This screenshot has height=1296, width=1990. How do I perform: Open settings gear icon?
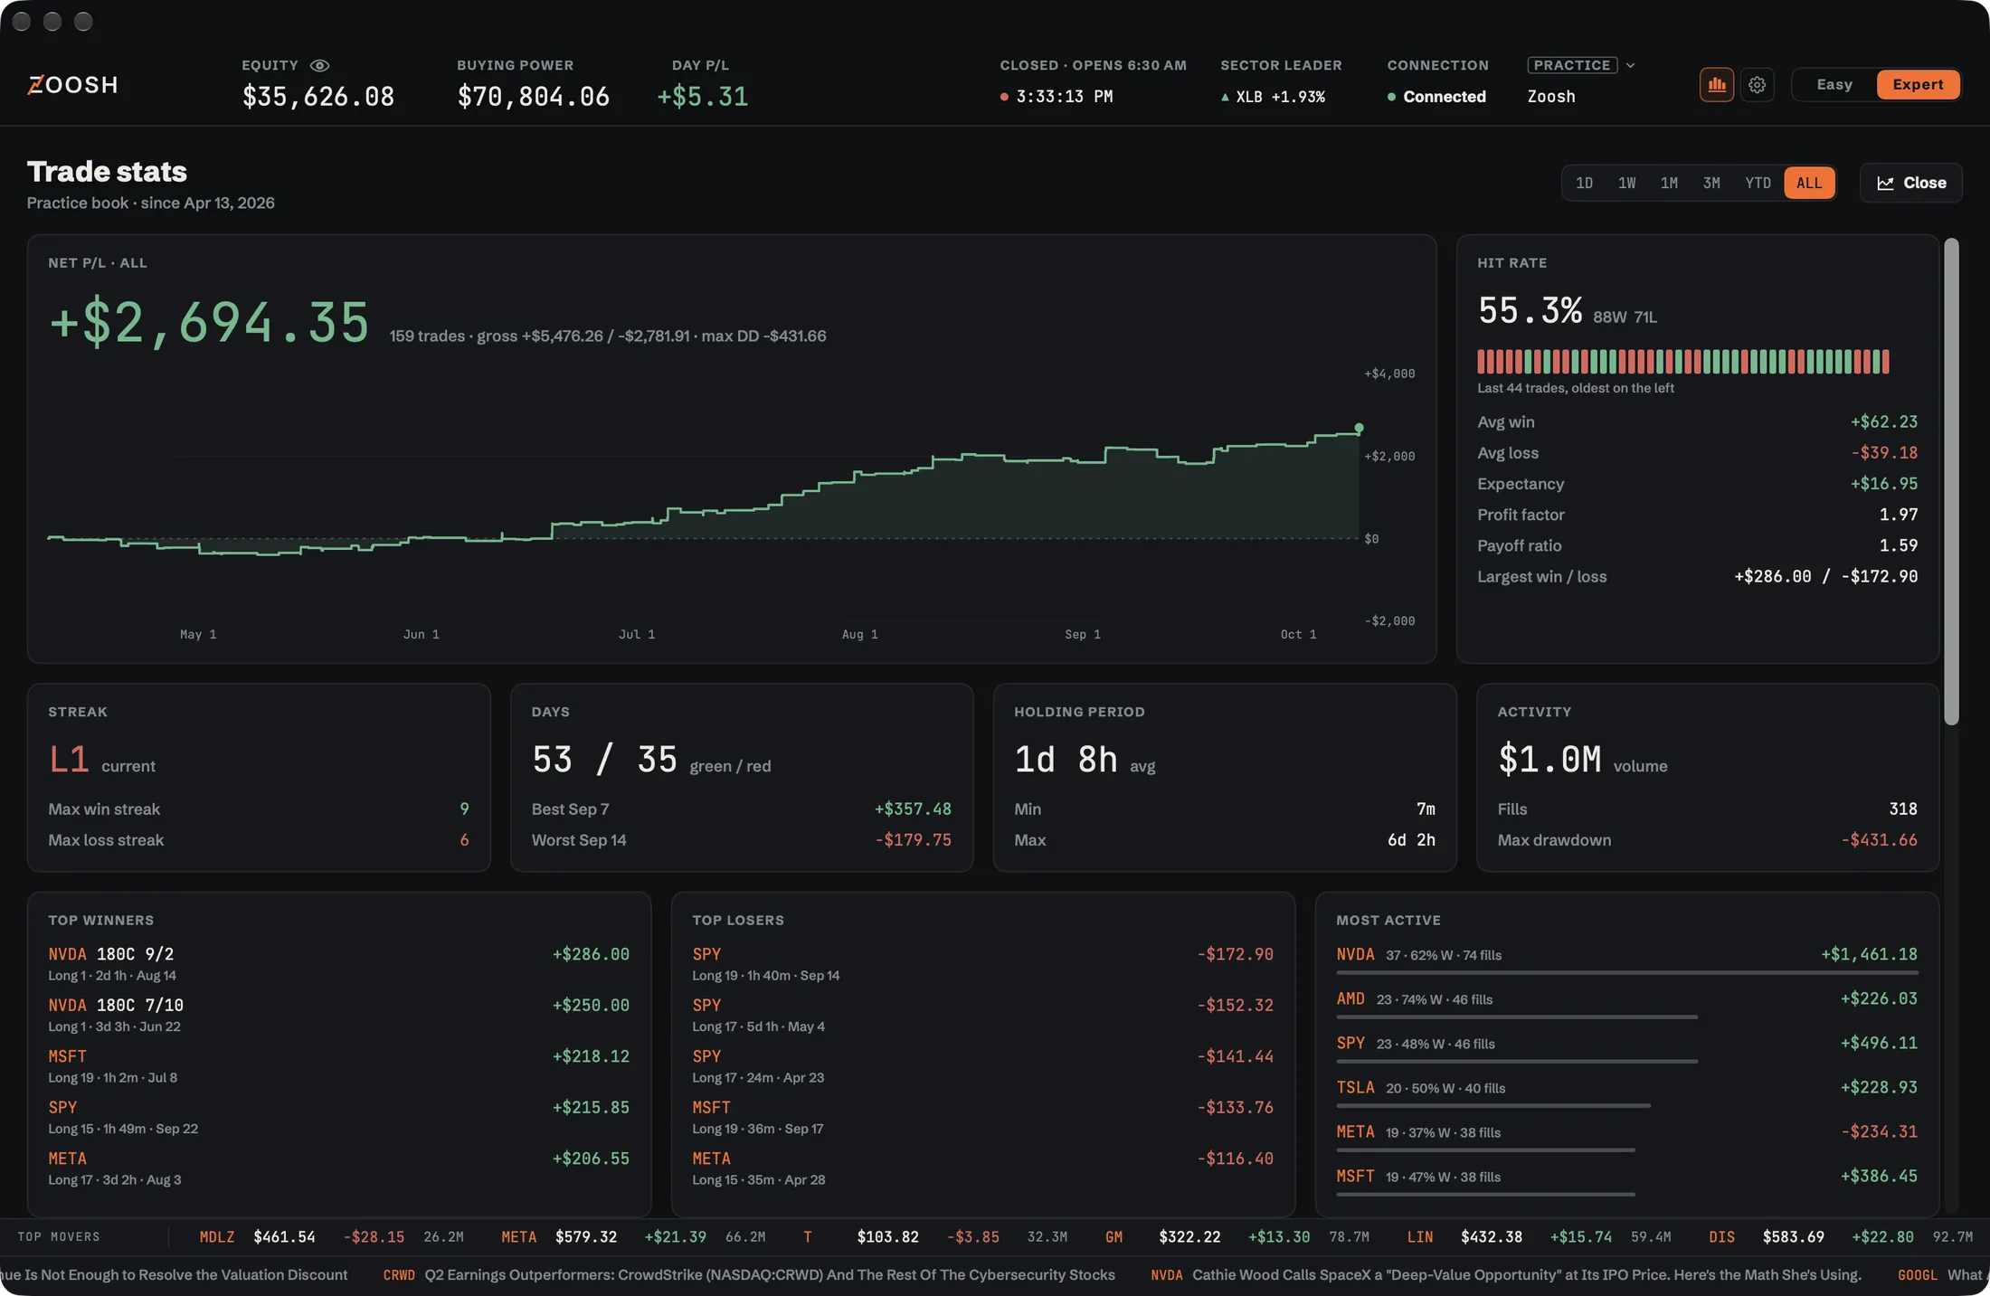coord(1757,84)
